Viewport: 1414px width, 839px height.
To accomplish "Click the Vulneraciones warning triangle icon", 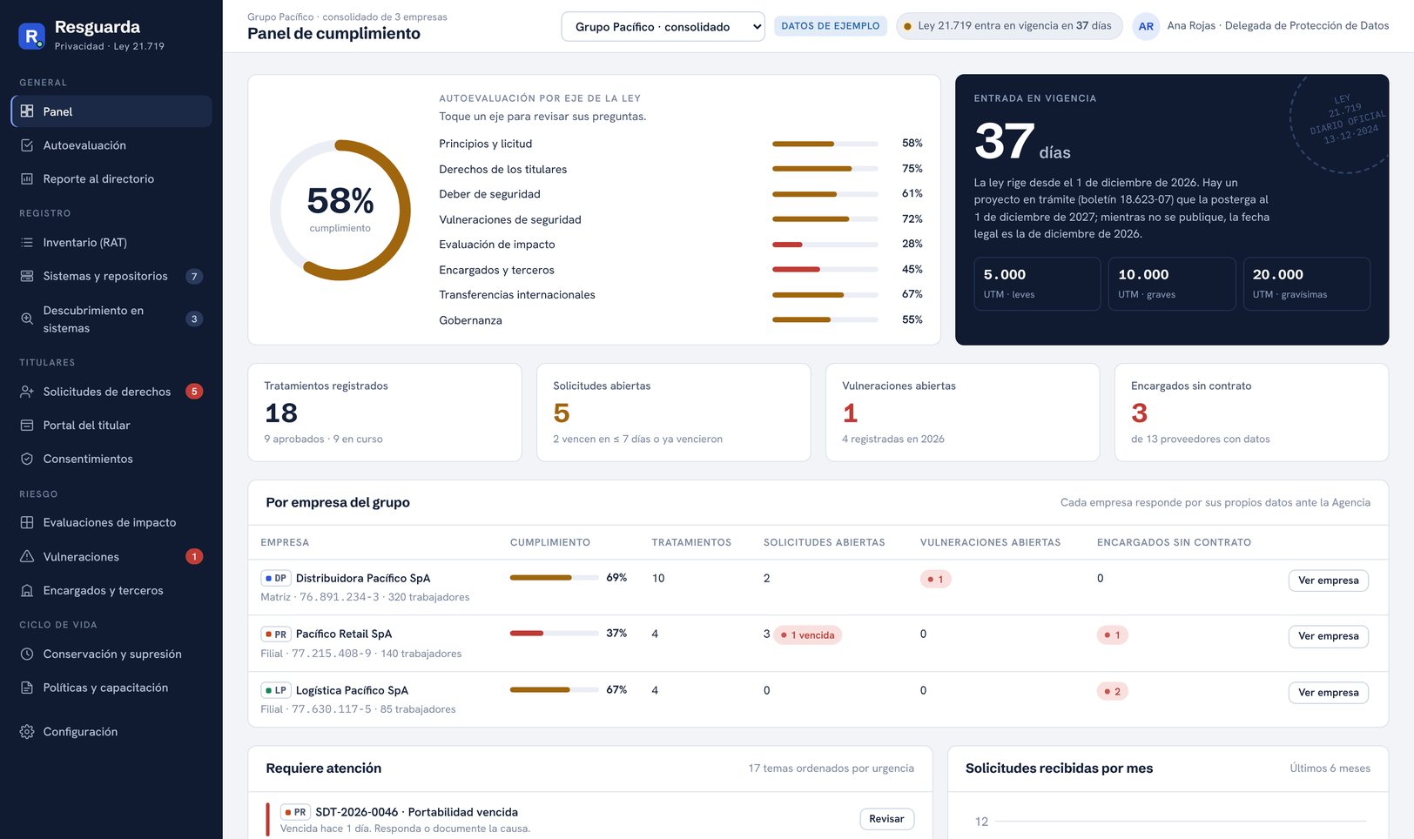I will tap(27, 556).
